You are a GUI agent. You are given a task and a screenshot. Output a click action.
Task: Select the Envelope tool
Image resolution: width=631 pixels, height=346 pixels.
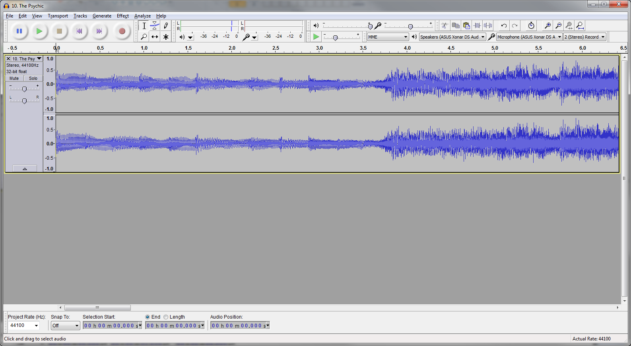[155, 26]
